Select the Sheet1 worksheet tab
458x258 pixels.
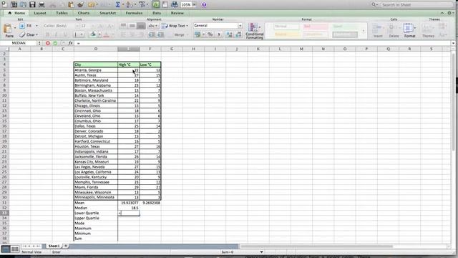54,246
